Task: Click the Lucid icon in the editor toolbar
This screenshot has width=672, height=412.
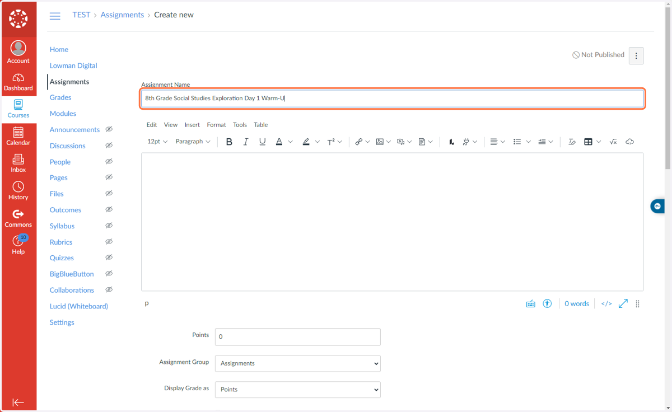Action: (x=451, y=142)
